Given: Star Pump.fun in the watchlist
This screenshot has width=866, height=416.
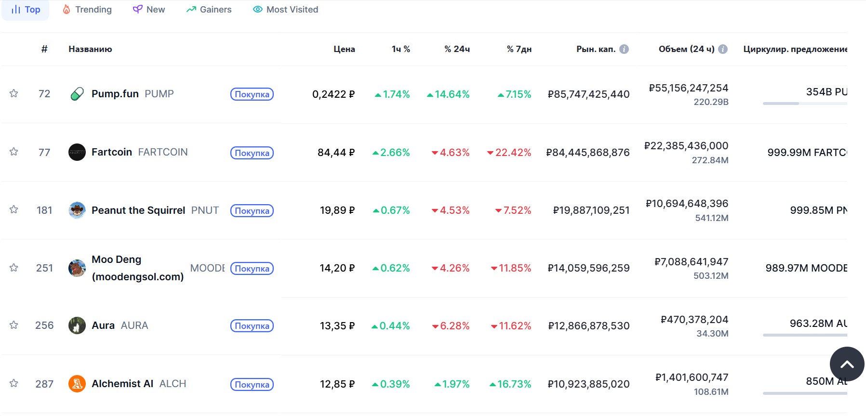Looking at the screenshot, I should point(13,93).
